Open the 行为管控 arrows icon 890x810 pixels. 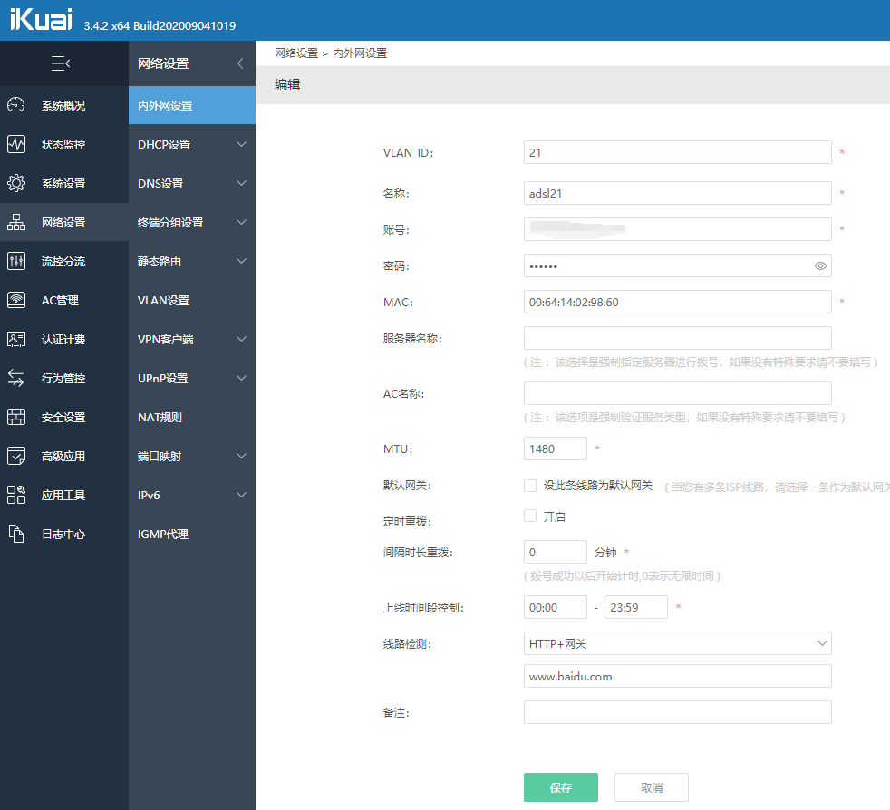[x=16, y=378]
